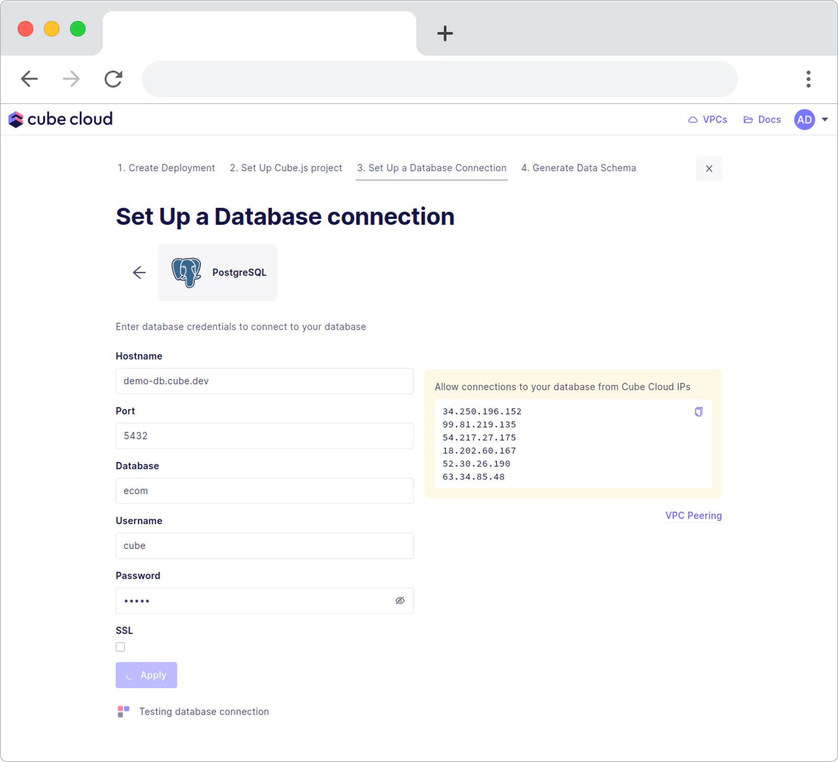Go to Set Up Cube.js project step
Viewport: 838px width, 762px height.
(286, 168)
